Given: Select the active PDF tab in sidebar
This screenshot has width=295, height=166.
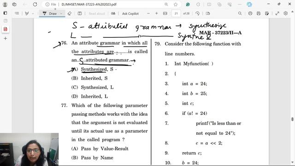Looking at the screenshot, I should pyautogui.click(x=5, y=29).
